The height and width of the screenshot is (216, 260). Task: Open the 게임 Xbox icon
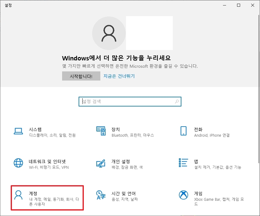(x=184, y=195)
